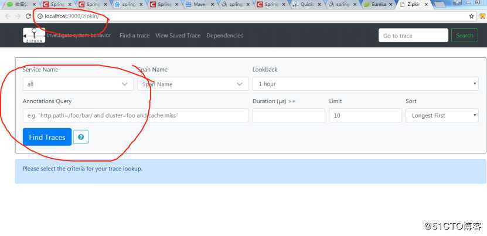Close the Eureka tab
Image resolution: width=487 pixels, height=236 pixels.
coord(391,5)
